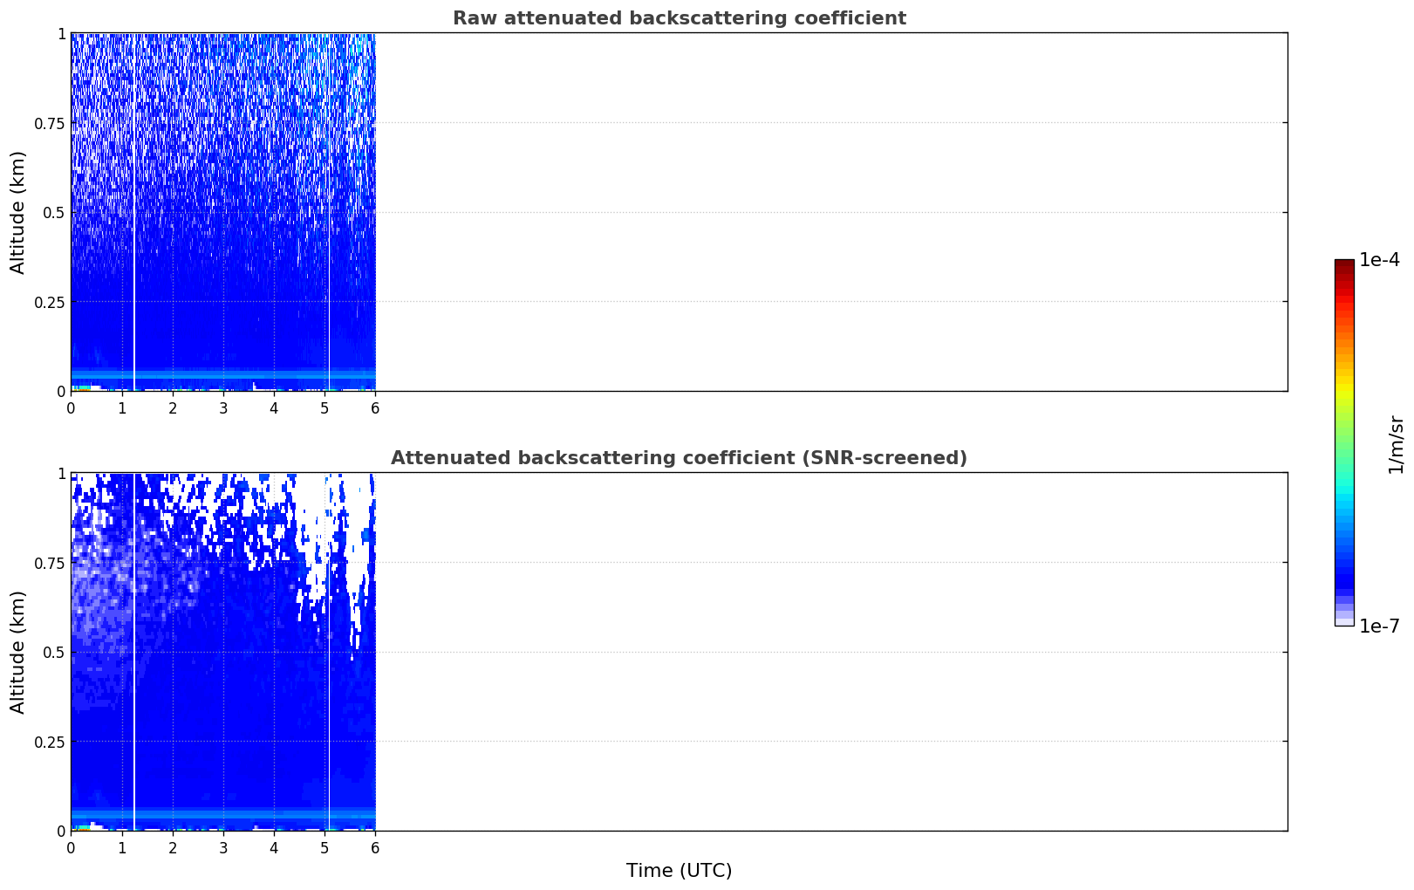Screen dimensions: 1414x890
Task: Click the empty area of the upper plot
Action: tap(831, 212)
